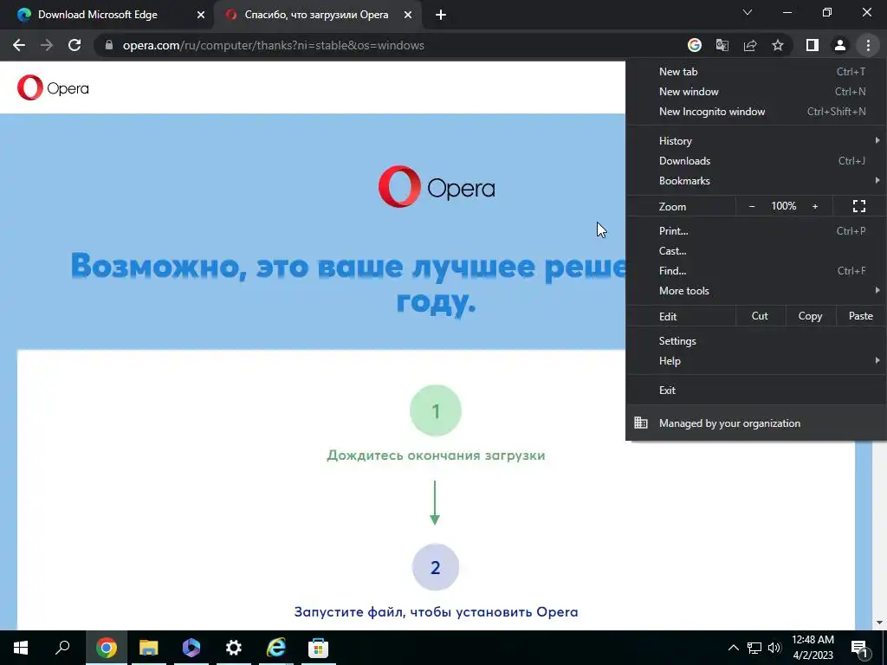Click the Chrome taskbar icon
The width and height of the screenshot is (887, 665).
click(x=107, y=648)
